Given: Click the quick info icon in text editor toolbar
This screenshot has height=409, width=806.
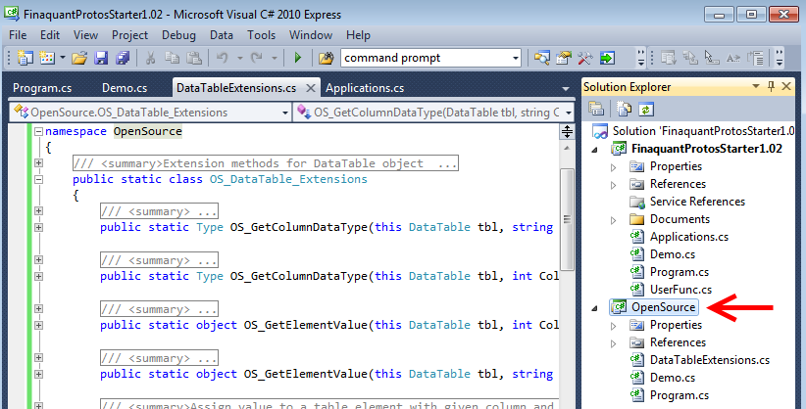Looking at the screenshot, I should [712, 58].
